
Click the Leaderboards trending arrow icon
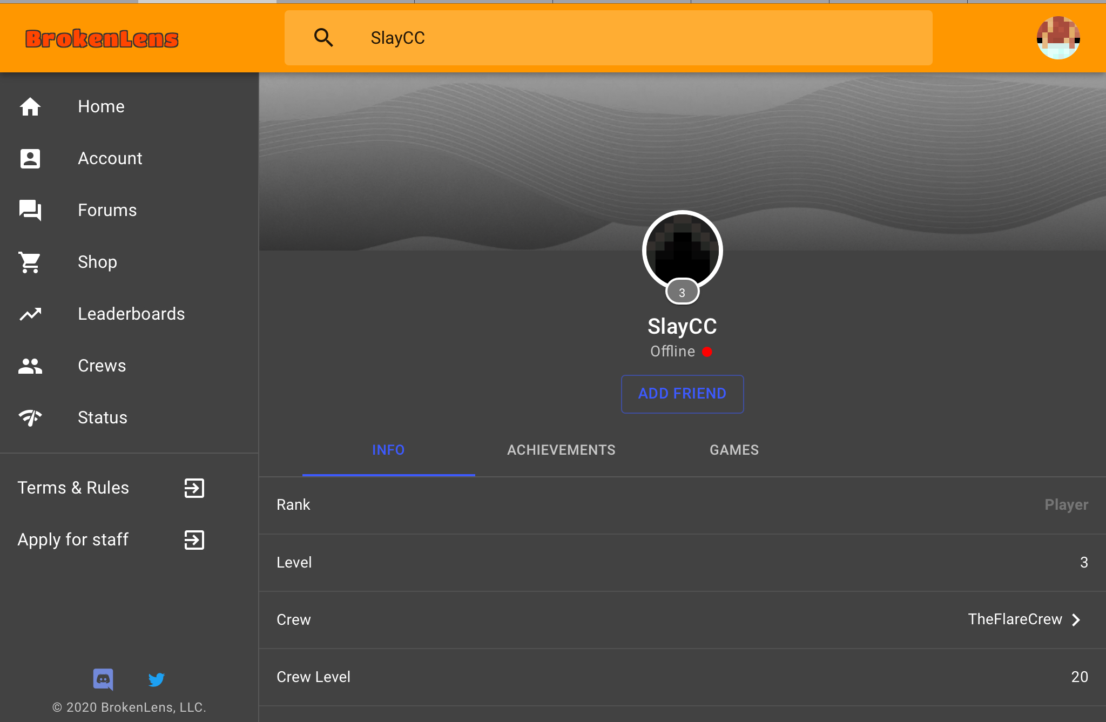coord(30,314)
